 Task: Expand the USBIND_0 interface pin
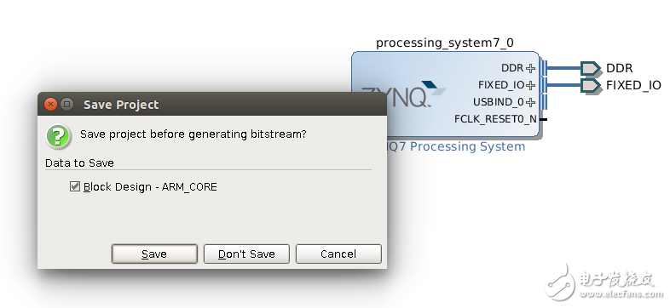coord(530,102)
